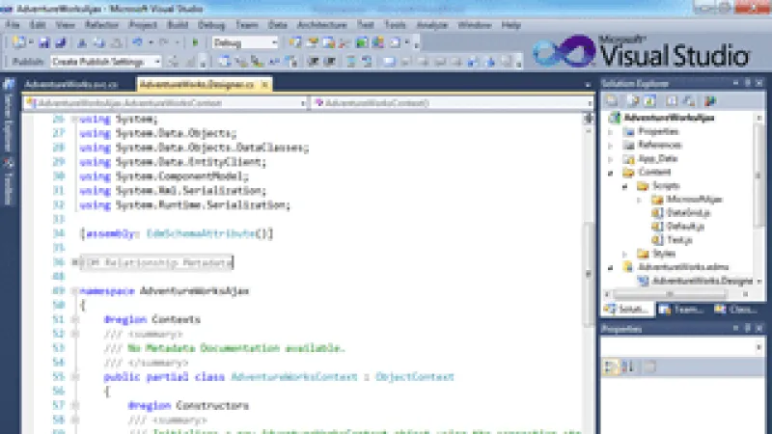
Task: Open the Refactor menu
Action: [101, 25]
